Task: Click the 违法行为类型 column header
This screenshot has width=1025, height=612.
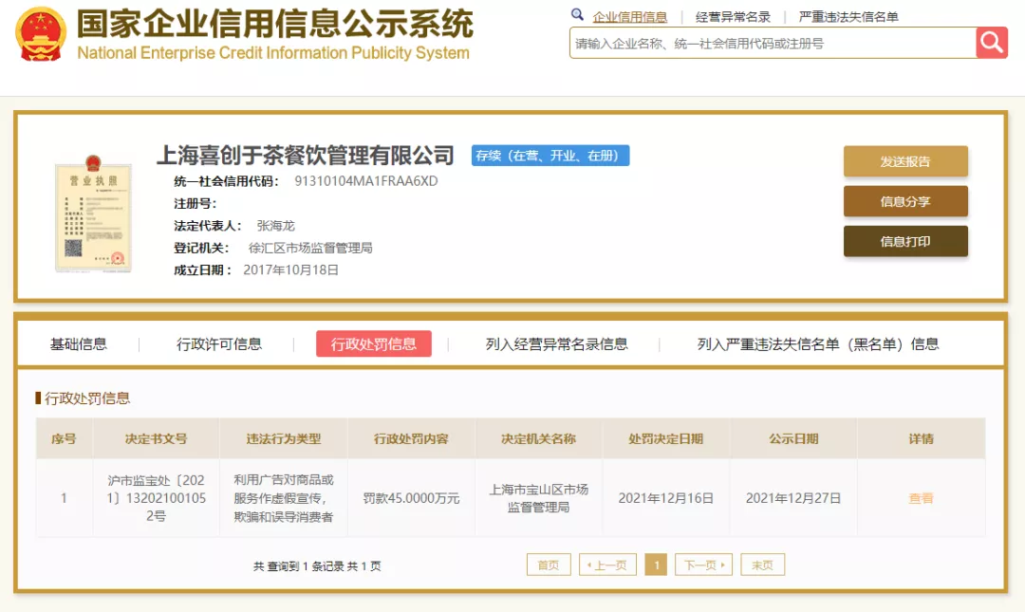Action: tap(284, 438)
